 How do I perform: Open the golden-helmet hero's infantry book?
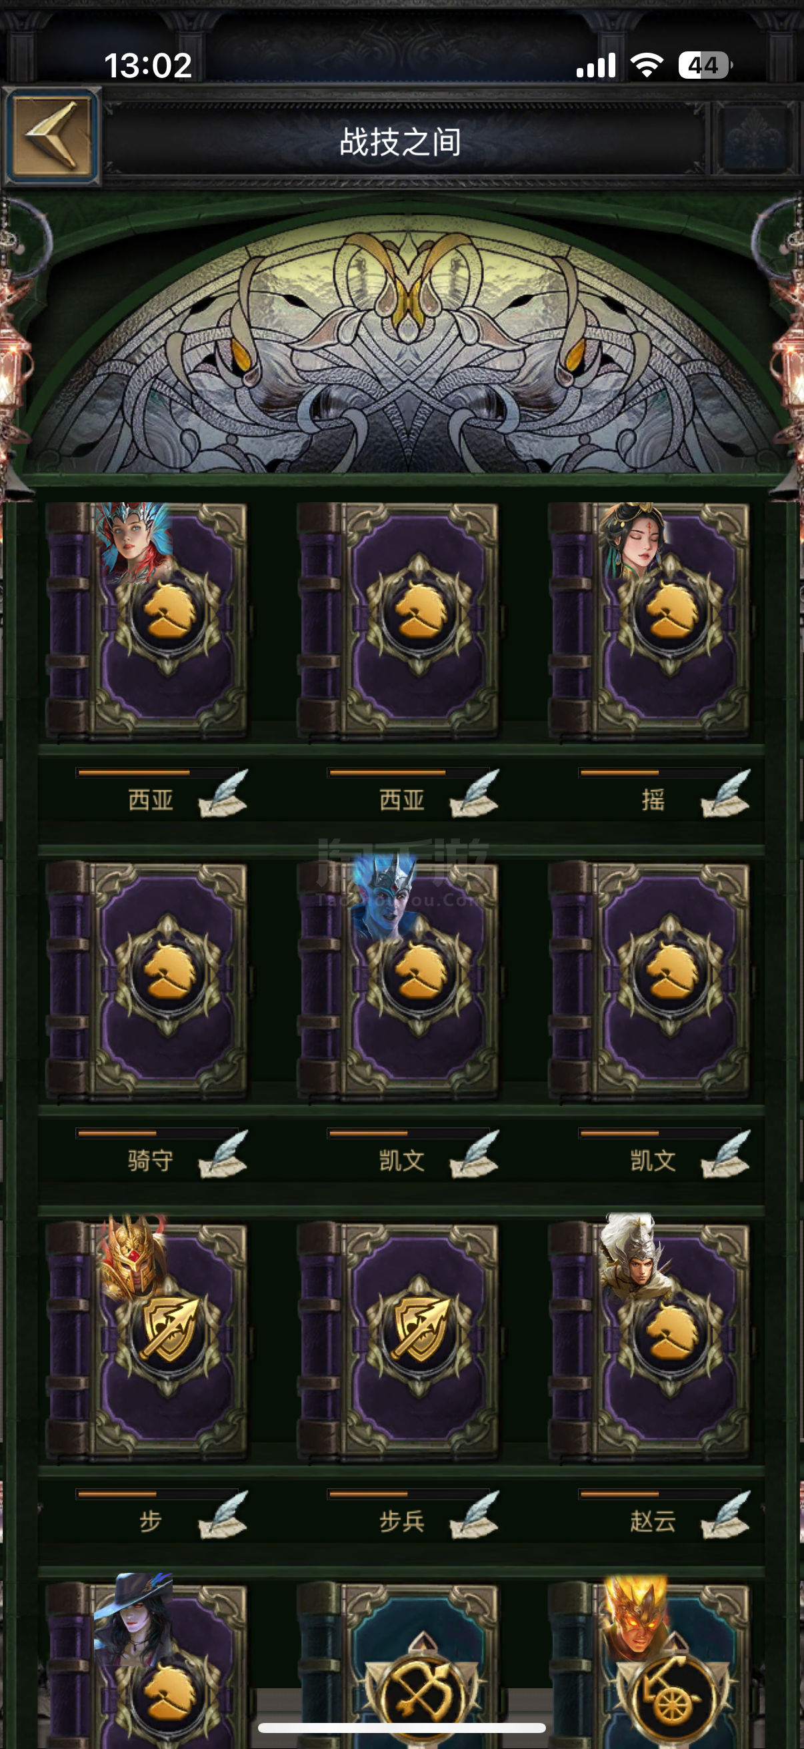pyautogui.click(x=147, y=1341)
